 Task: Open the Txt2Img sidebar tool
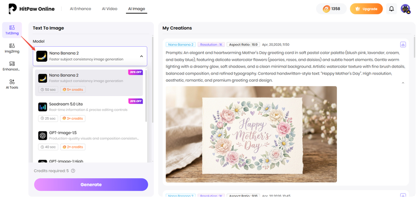[x=12, y=30]
